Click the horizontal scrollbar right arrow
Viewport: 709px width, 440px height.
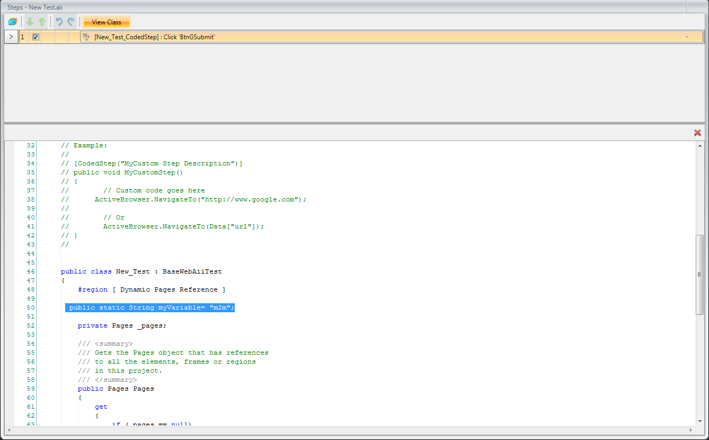pos(692,429)
